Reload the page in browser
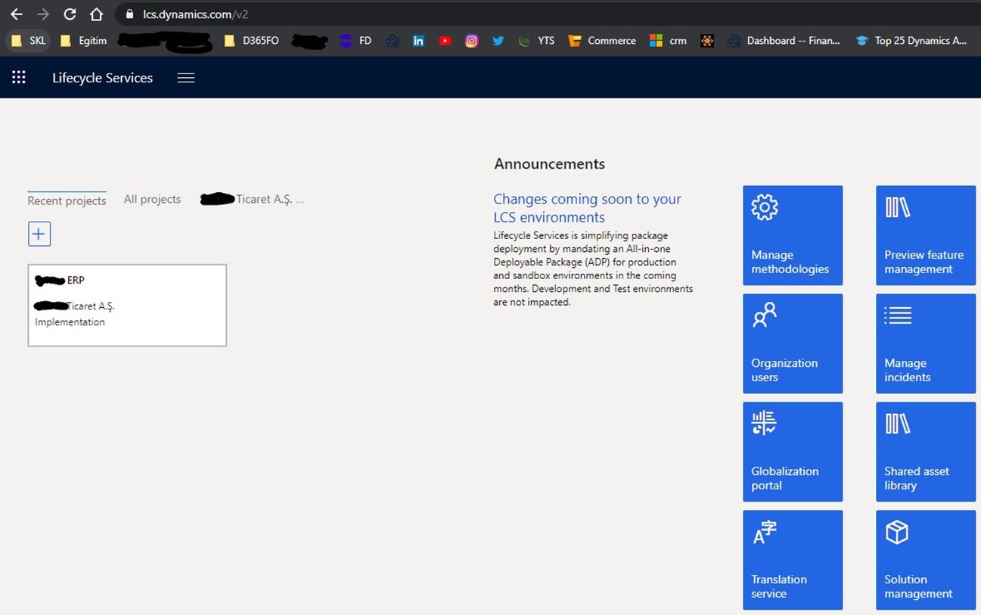 (70, 14)
